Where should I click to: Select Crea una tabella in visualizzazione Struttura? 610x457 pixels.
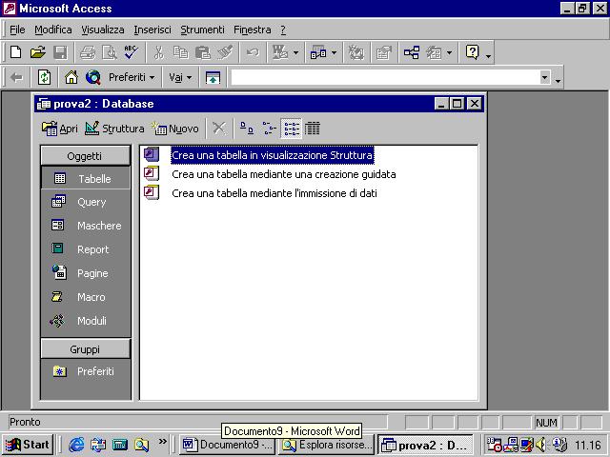273,155
